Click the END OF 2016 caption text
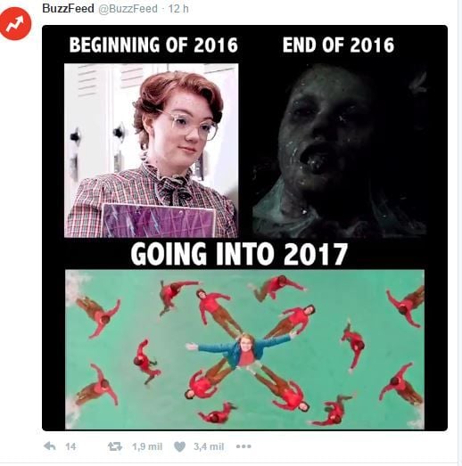The width and height of the screenshot is (462, 466). [x=338, y=45]
